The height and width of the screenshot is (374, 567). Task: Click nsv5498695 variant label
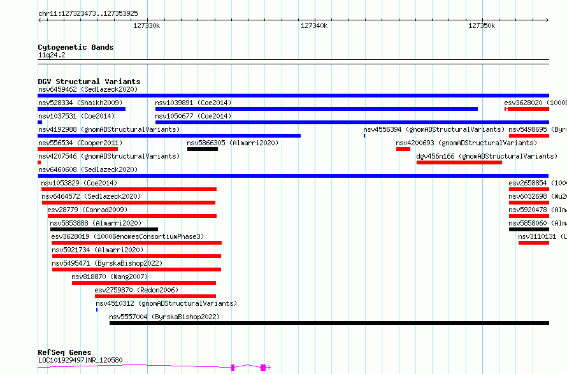point(538,129)
